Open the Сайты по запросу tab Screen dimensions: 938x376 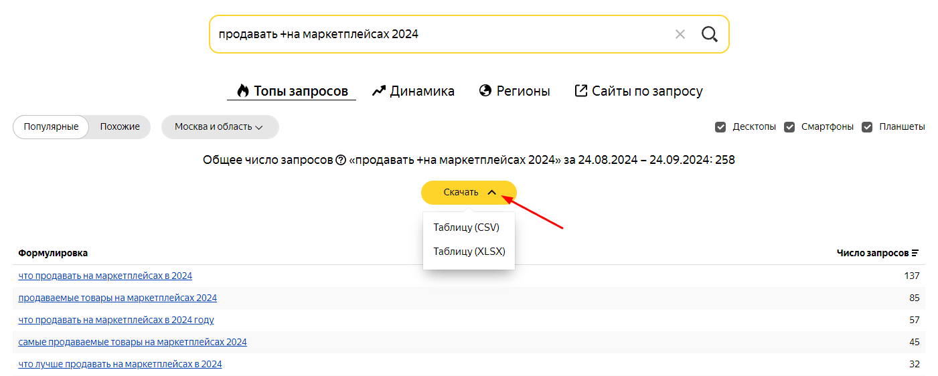pyautogui.click(x=639, y=91)
